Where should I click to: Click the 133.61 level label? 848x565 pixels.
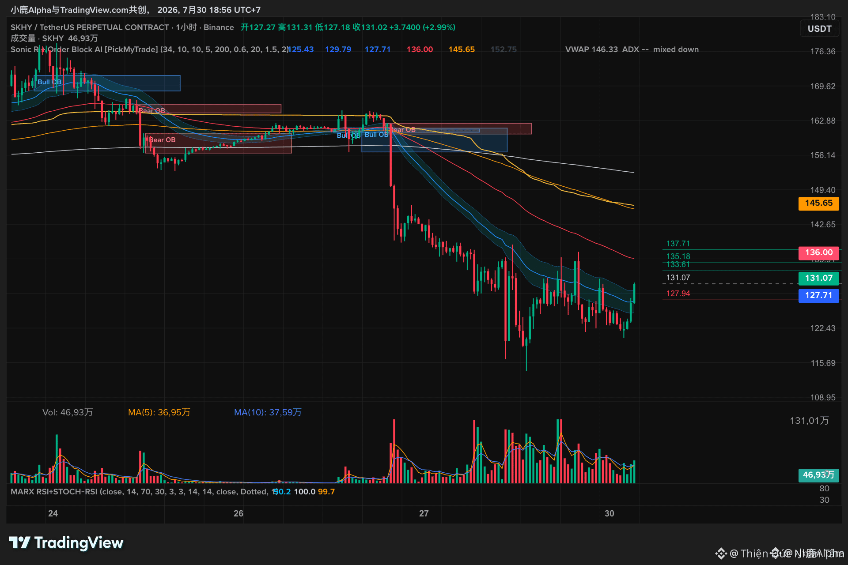[678, 264]
